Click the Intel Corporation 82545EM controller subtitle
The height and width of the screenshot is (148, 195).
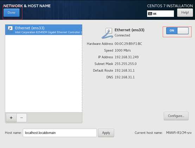point(48,32)
